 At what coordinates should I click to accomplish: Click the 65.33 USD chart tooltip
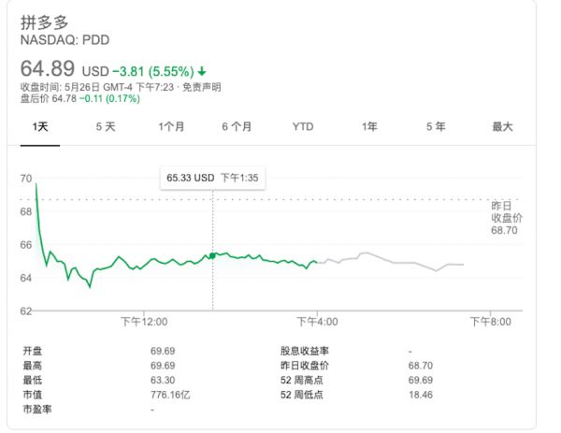click(x=212, y=177)
